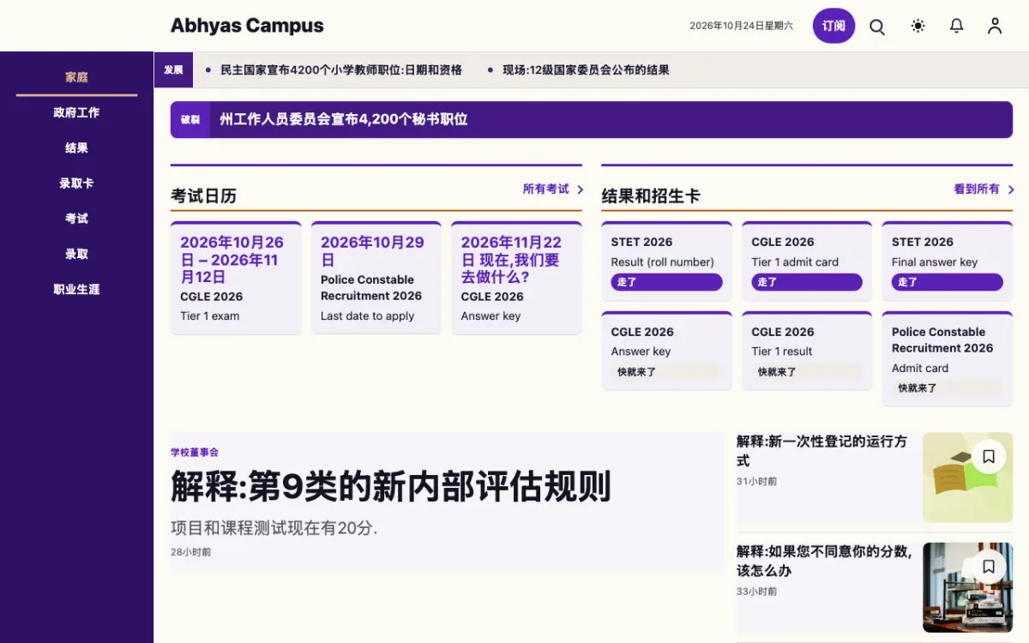1029x643 pixels.
Task: Open breaking banner 州工作人员委员会宣布4,200个秘书职位
Action: coord(592,120)
